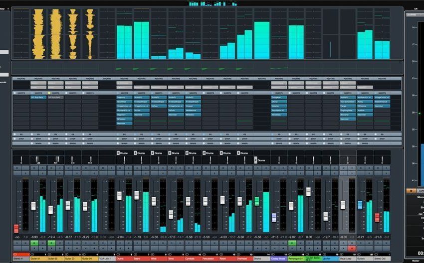Open output routing slot for Guitar 03
Viewport: 424px width, 263px height.
[73, 88]
